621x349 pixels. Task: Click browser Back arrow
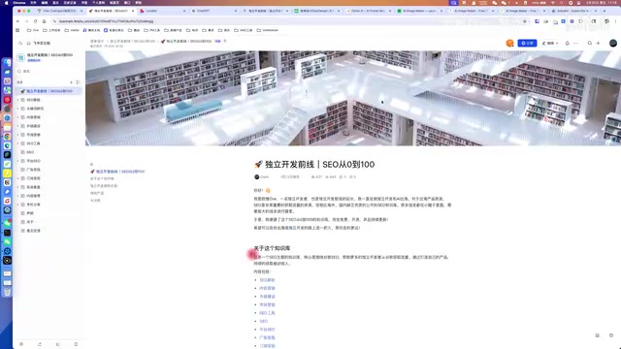pyautogui.click(x=18, y=21)
